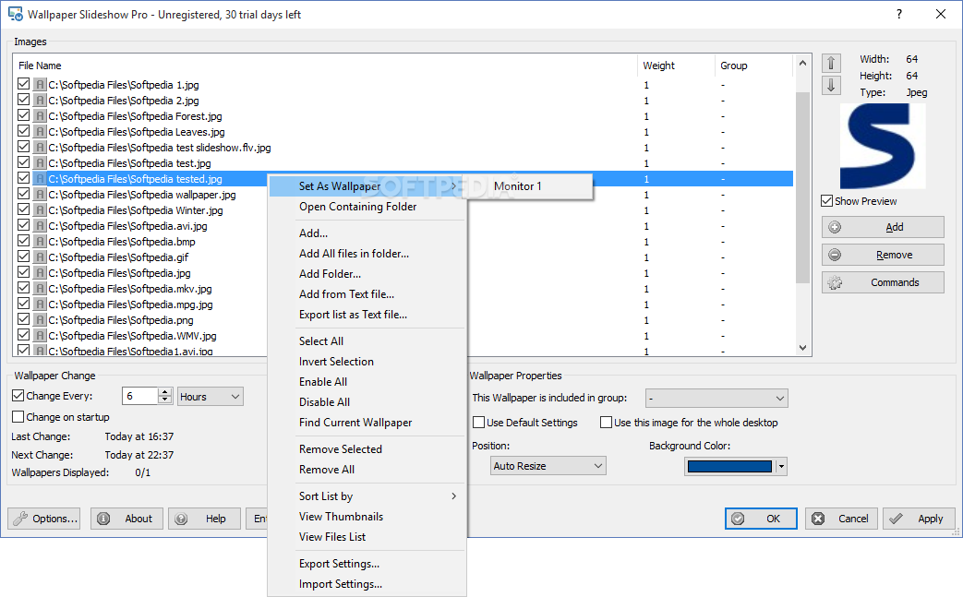Click the Weight column header

(x=676, y=65)
